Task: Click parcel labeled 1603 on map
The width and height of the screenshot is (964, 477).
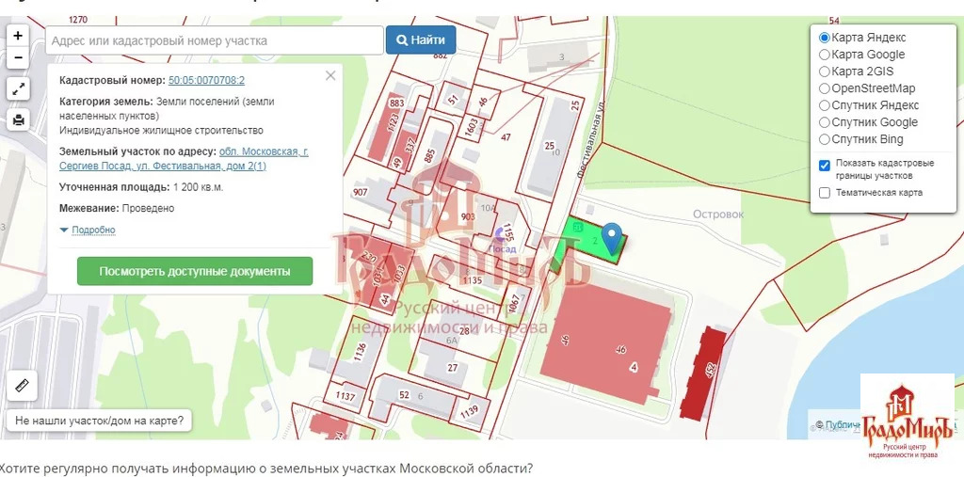Action: pos(472,129)
